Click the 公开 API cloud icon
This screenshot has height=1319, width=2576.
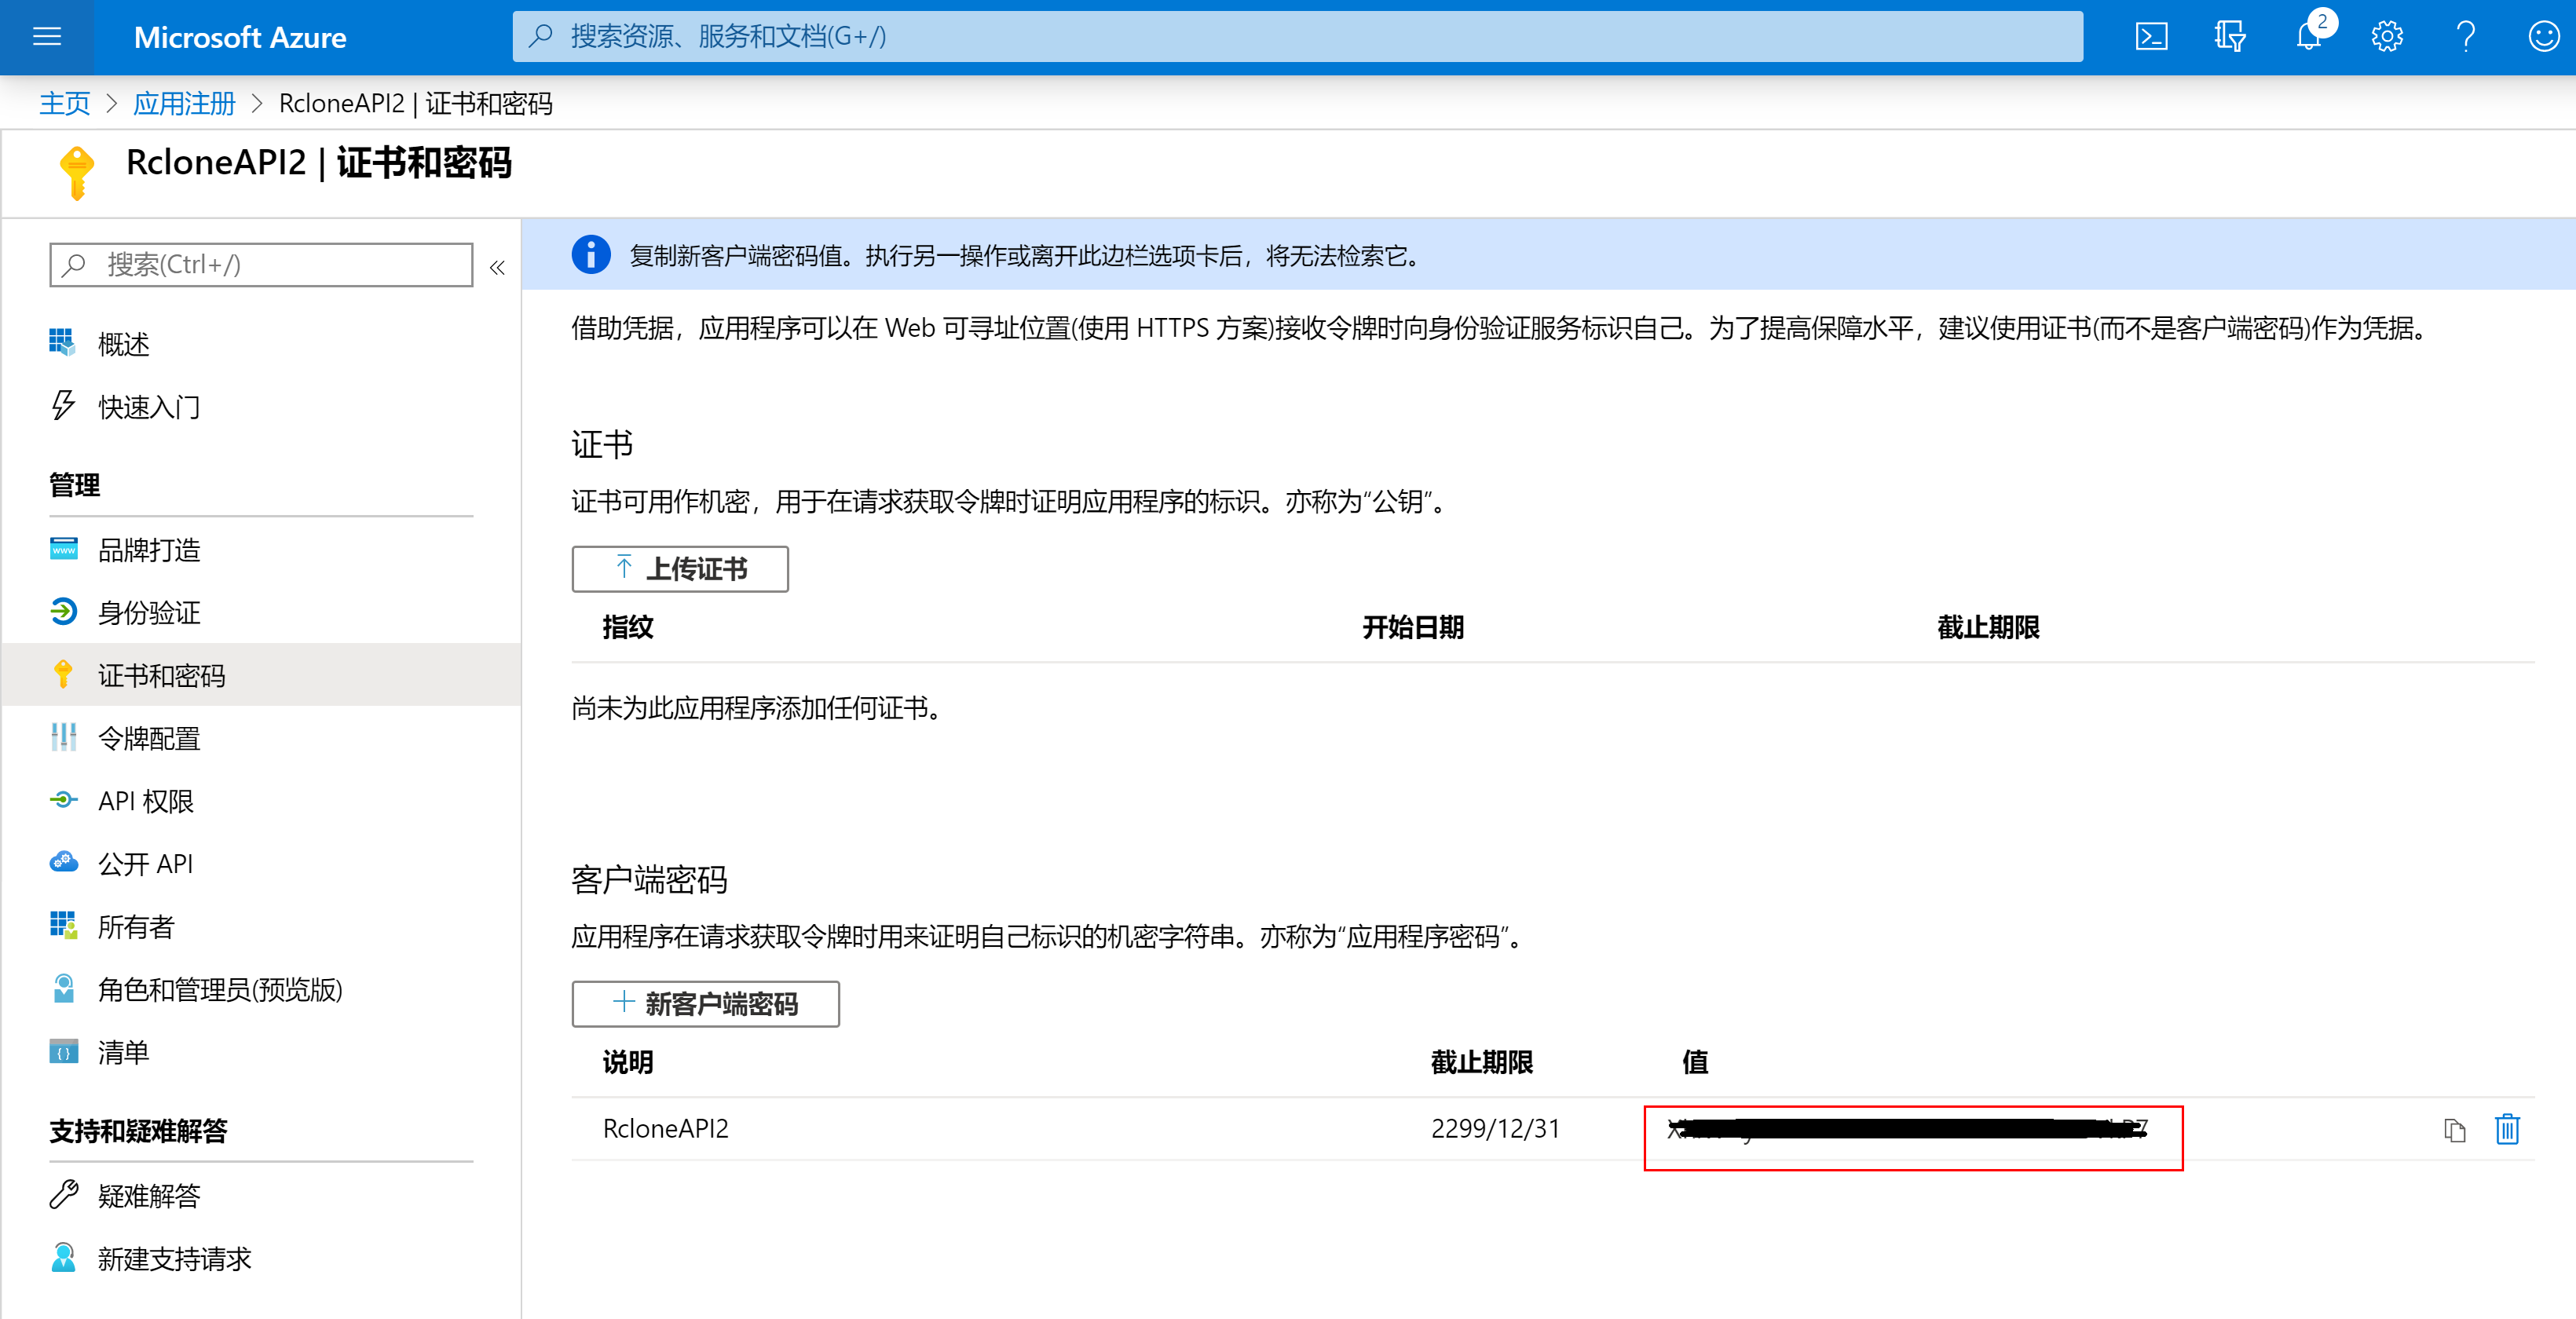tap(63, 862)
